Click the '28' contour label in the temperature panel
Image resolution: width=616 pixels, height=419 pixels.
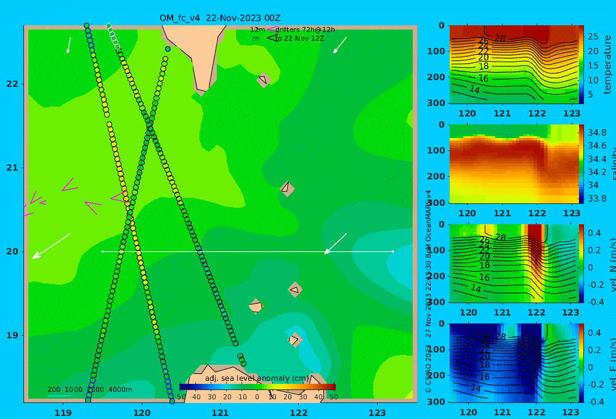pyautogui.click(x=500, y=39)
